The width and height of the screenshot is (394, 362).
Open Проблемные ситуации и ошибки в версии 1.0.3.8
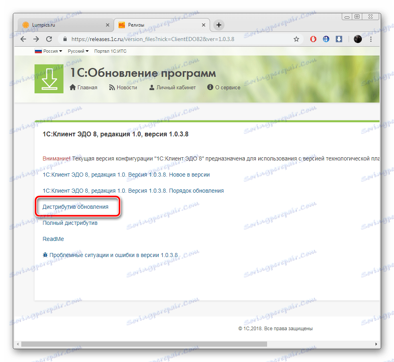pos(114,255)
